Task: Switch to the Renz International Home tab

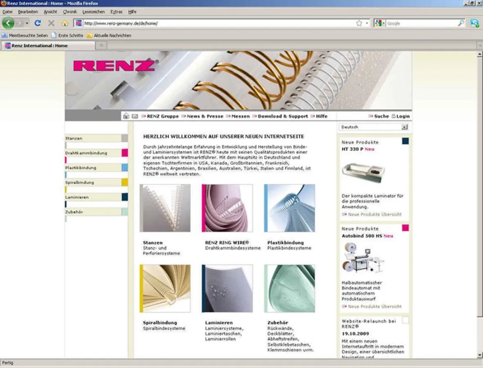Action: (45, 46)
